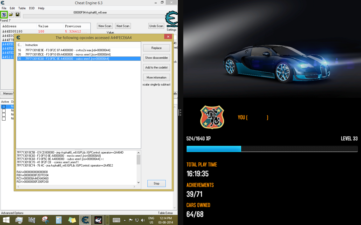Image resolution: width=361 pixels, height=225 pixels.
Task: Click the Open Process icon
Action: pyautogui.click(x=4, y=14)
